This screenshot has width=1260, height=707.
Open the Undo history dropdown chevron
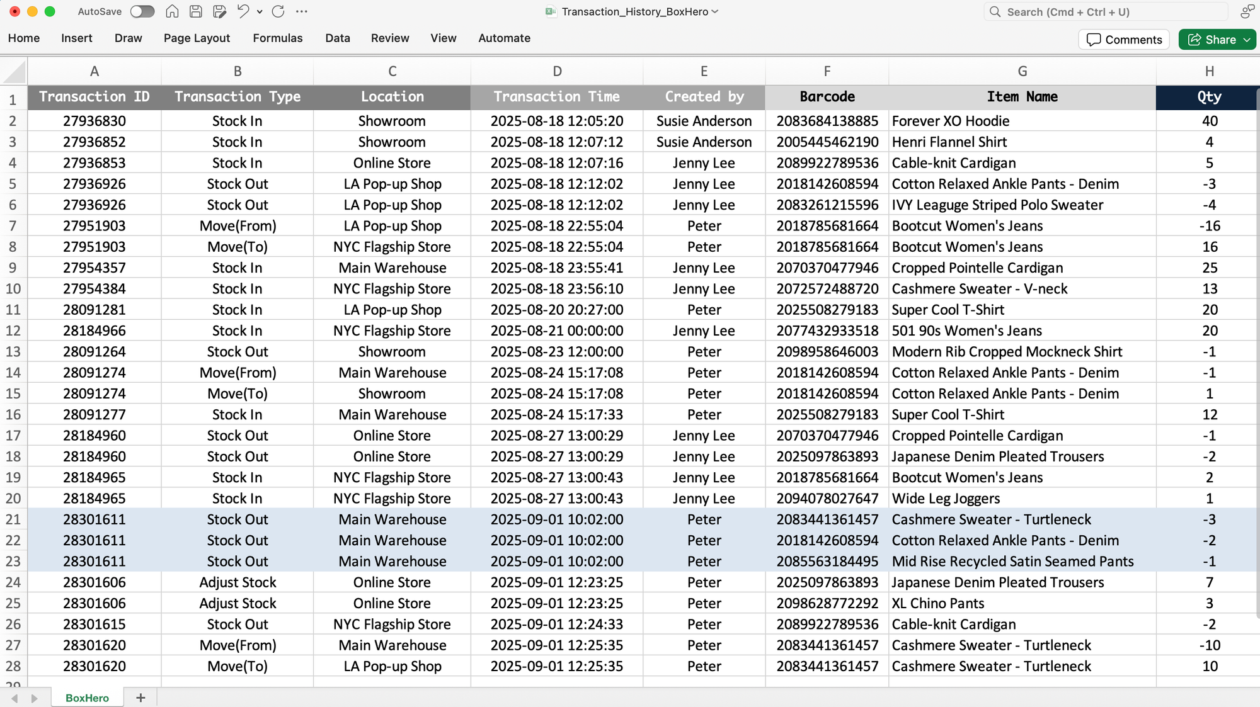(258, 13)
